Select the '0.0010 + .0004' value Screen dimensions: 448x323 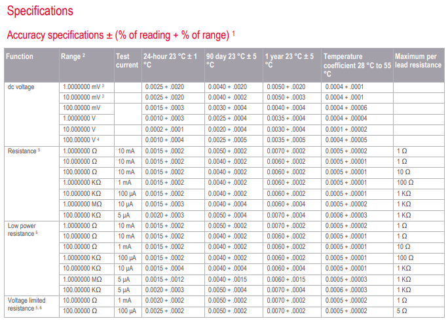coord(164,140)
